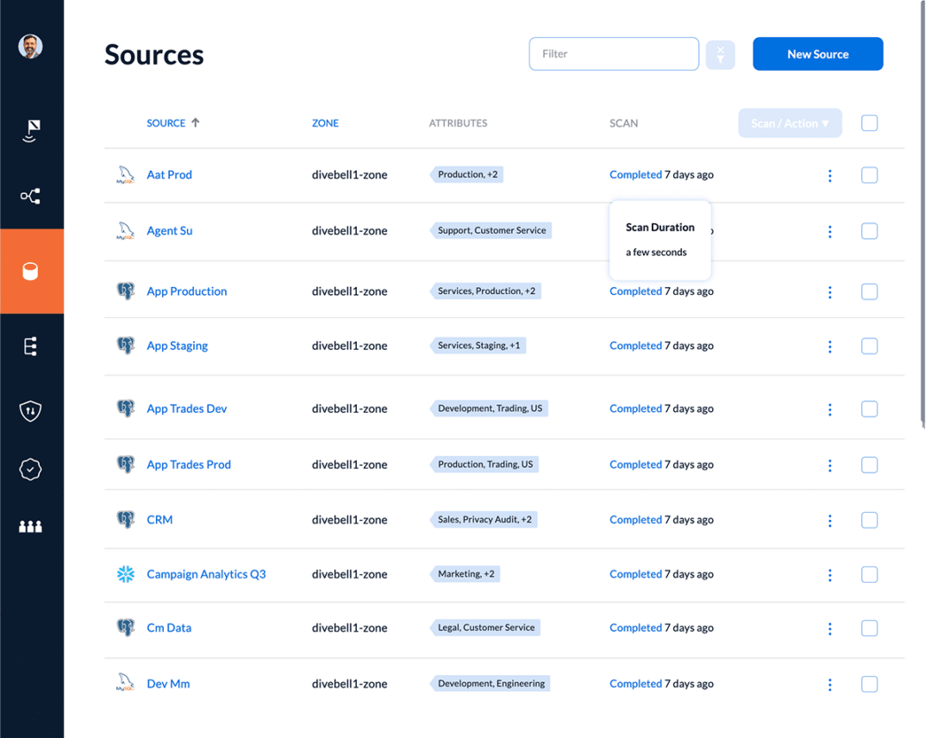Open the three-dot menu for Campaign Analytics Q3
The height and width of the screenshot is (738, 931).
pos(829,574)
